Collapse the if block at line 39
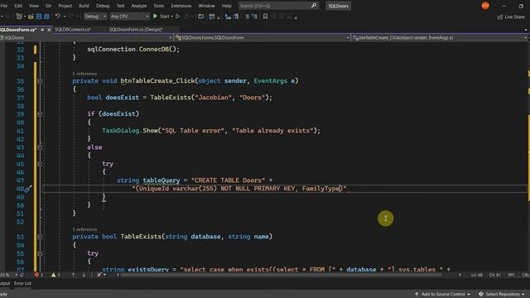Image resolution: width=530 pixels, height=298 pixels. point(40,114)
